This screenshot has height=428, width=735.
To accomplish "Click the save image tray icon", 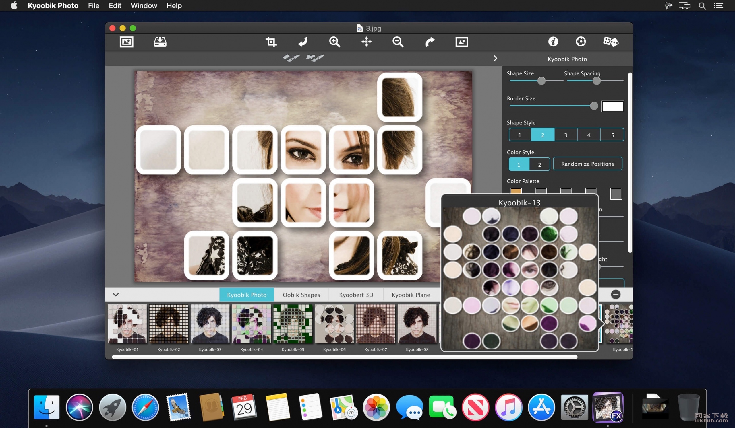I will (160, 42).
